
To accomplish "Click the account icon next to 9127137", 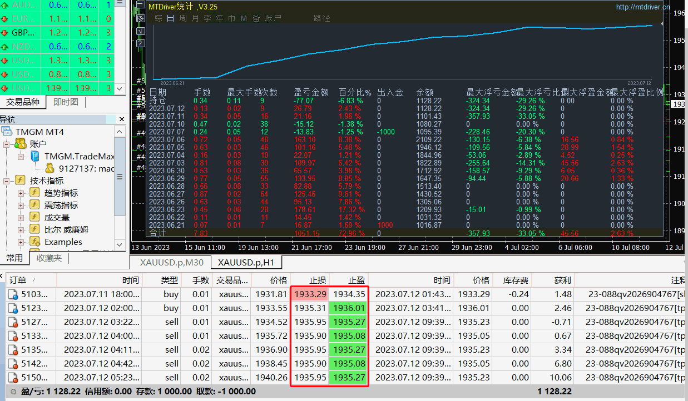I will tap(50, 168).
